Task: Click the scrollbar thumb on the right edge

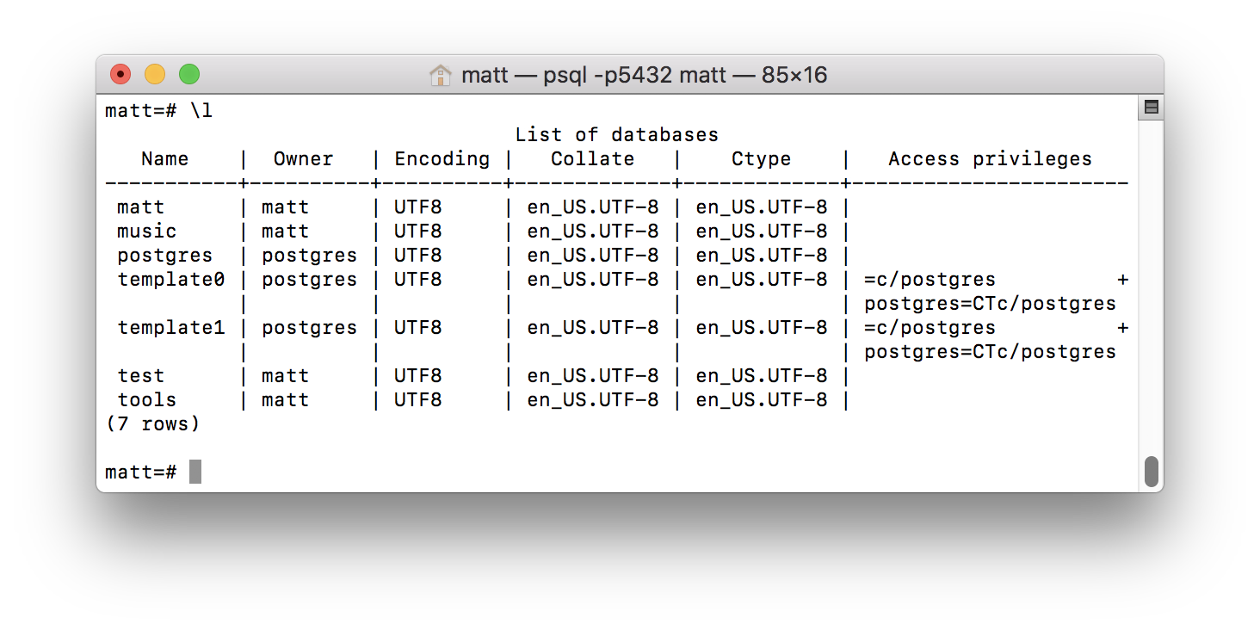Action: tap(1150, 470)
